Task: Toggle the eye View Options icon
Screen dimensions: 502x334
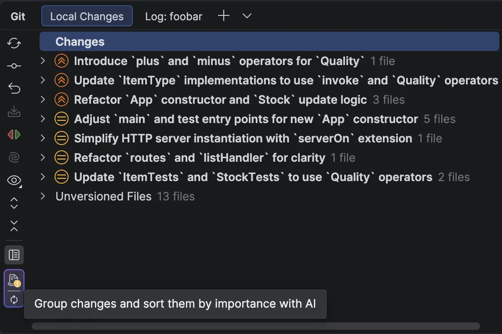Action: [x=14, y=180]
